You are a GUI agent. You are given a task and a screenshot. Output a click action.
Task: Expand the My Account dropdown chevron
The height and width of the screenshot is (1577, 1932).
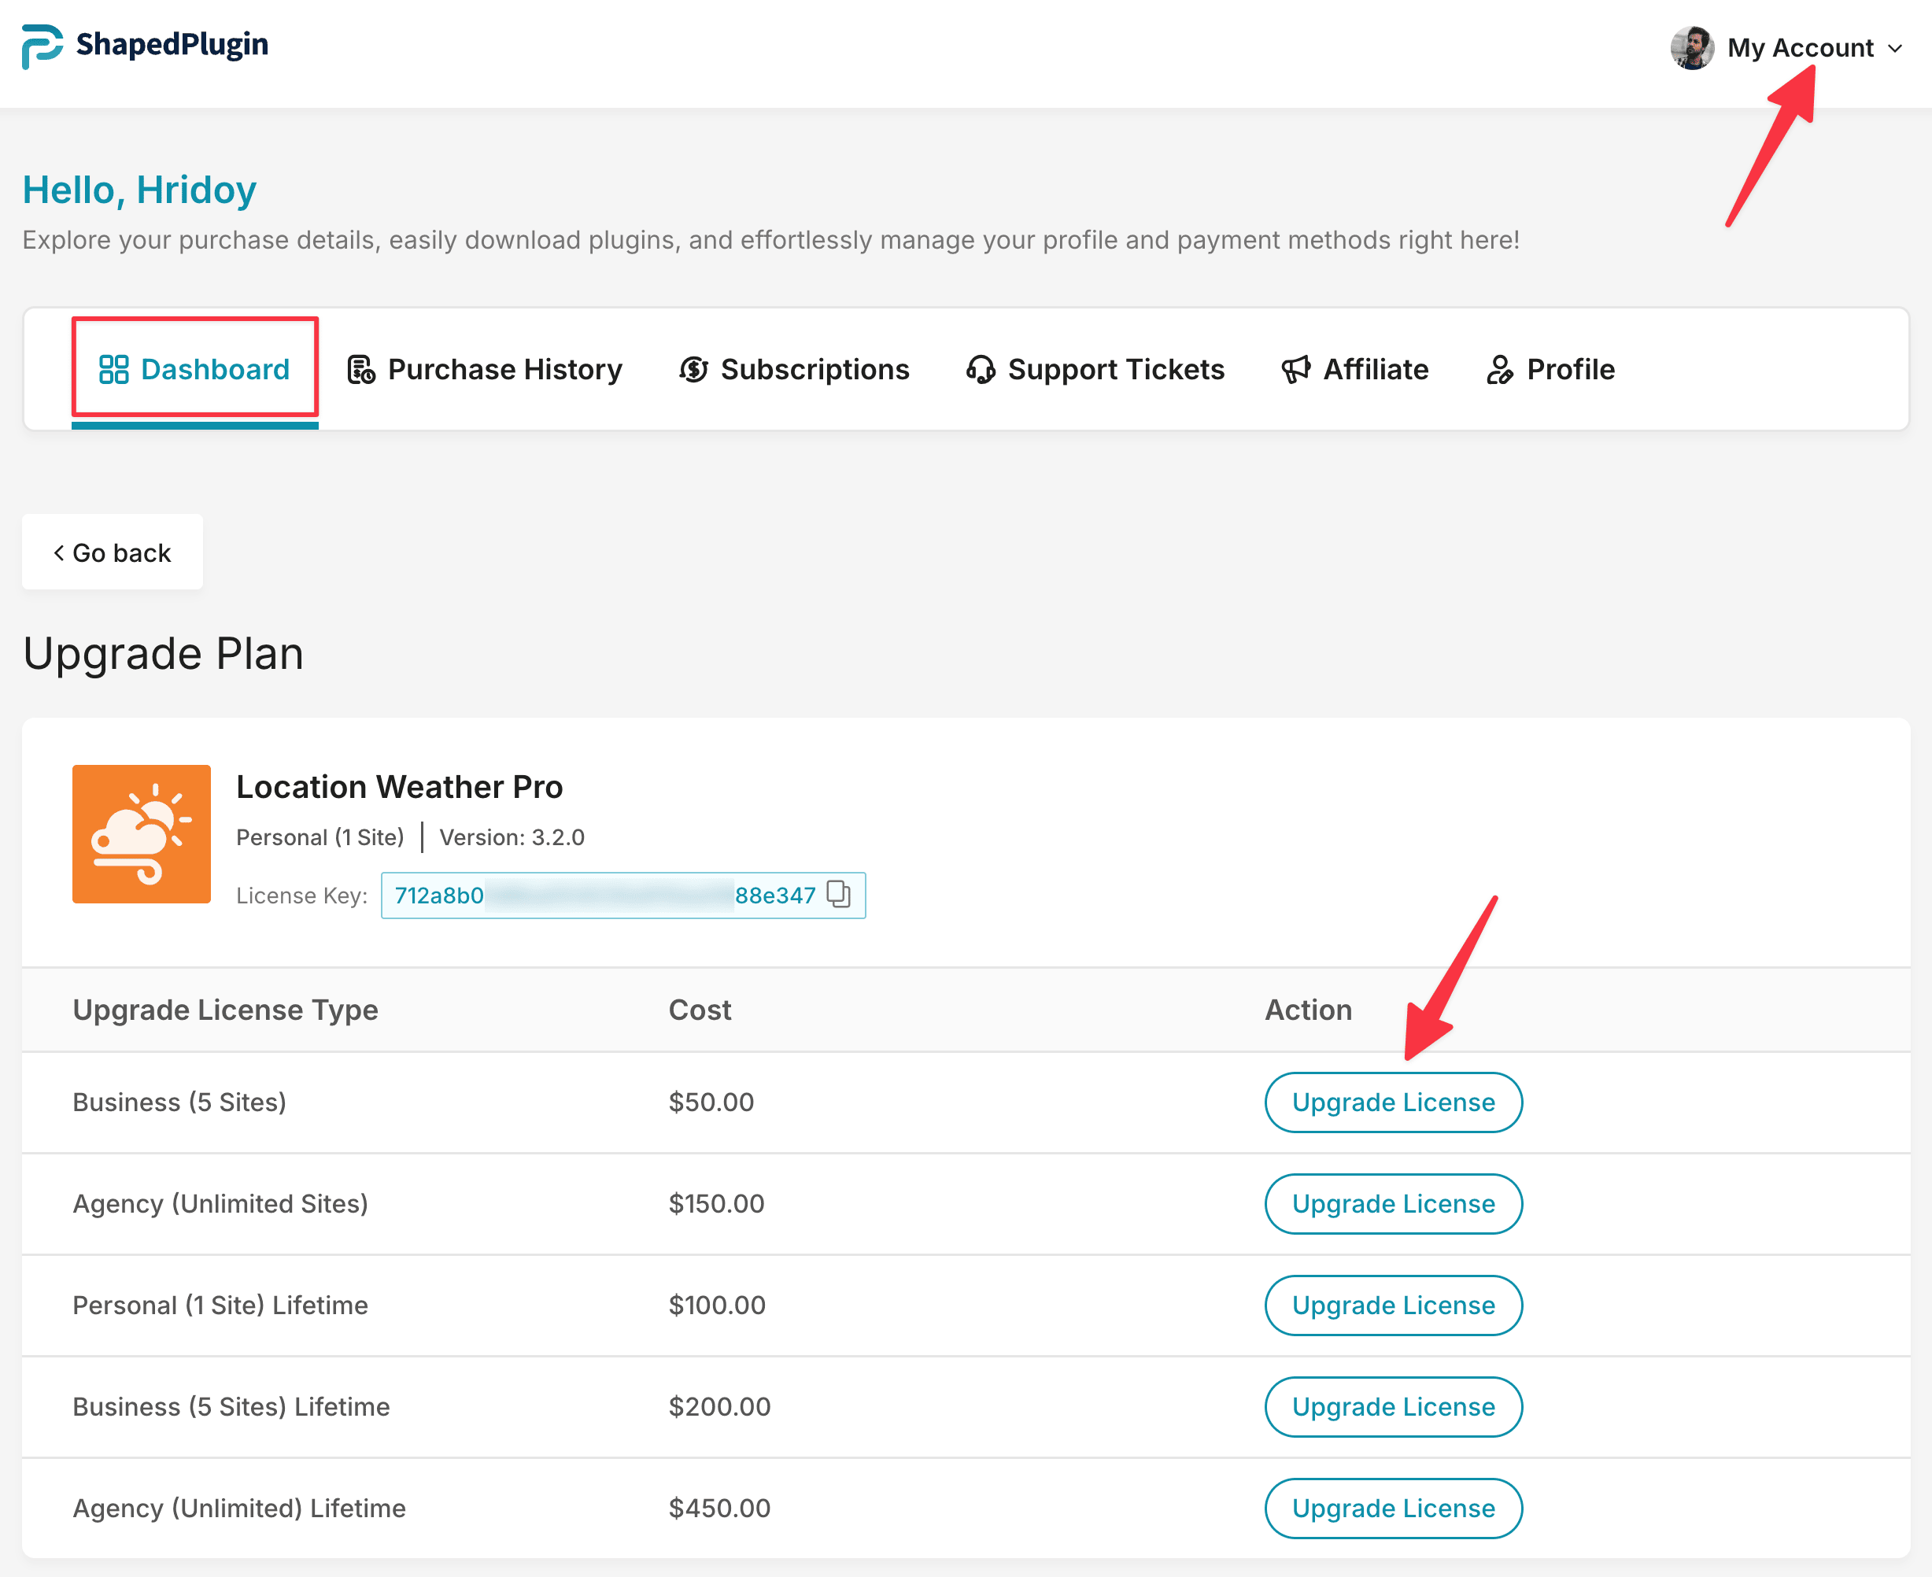1896,48
